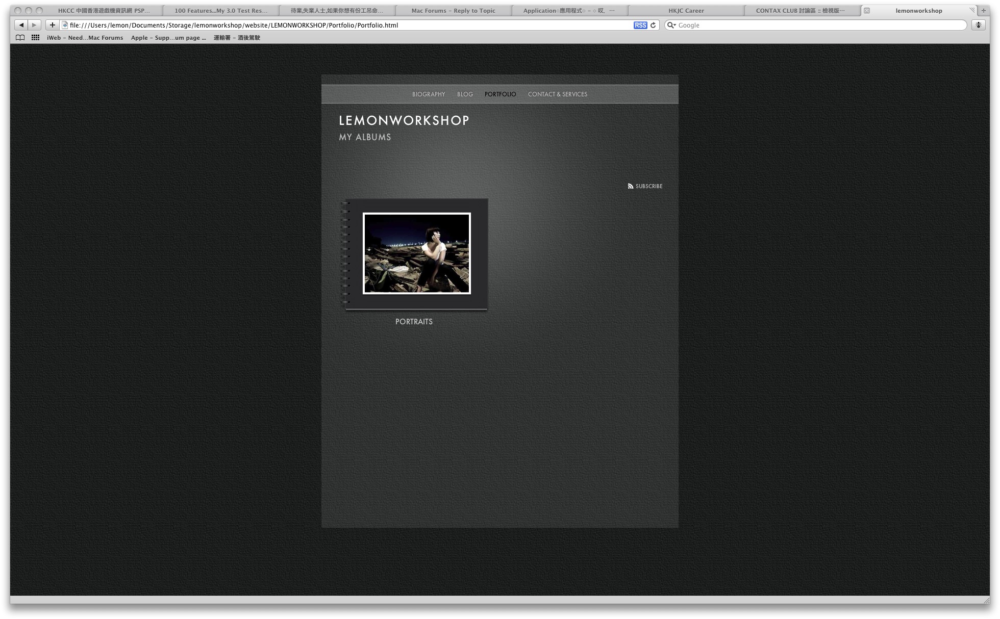Open the Blog navigation link

tap(465, 94)
